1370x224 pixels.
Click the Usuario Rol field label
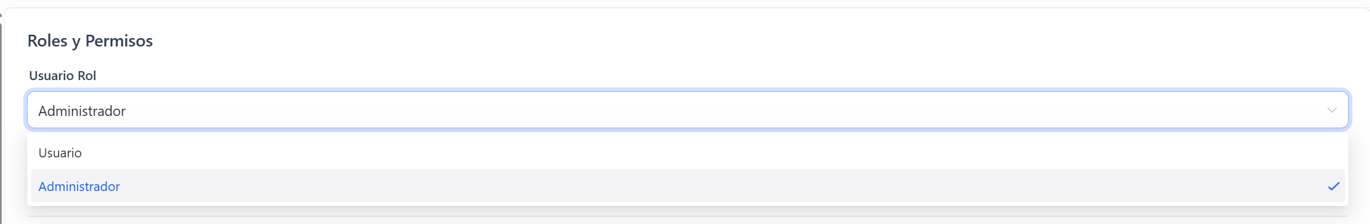pos(62,76)
